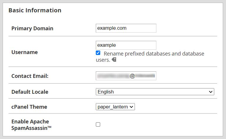Click the arrow on the paper_lantern selector
The image size is (226, 139).
[x=131, y=107]
